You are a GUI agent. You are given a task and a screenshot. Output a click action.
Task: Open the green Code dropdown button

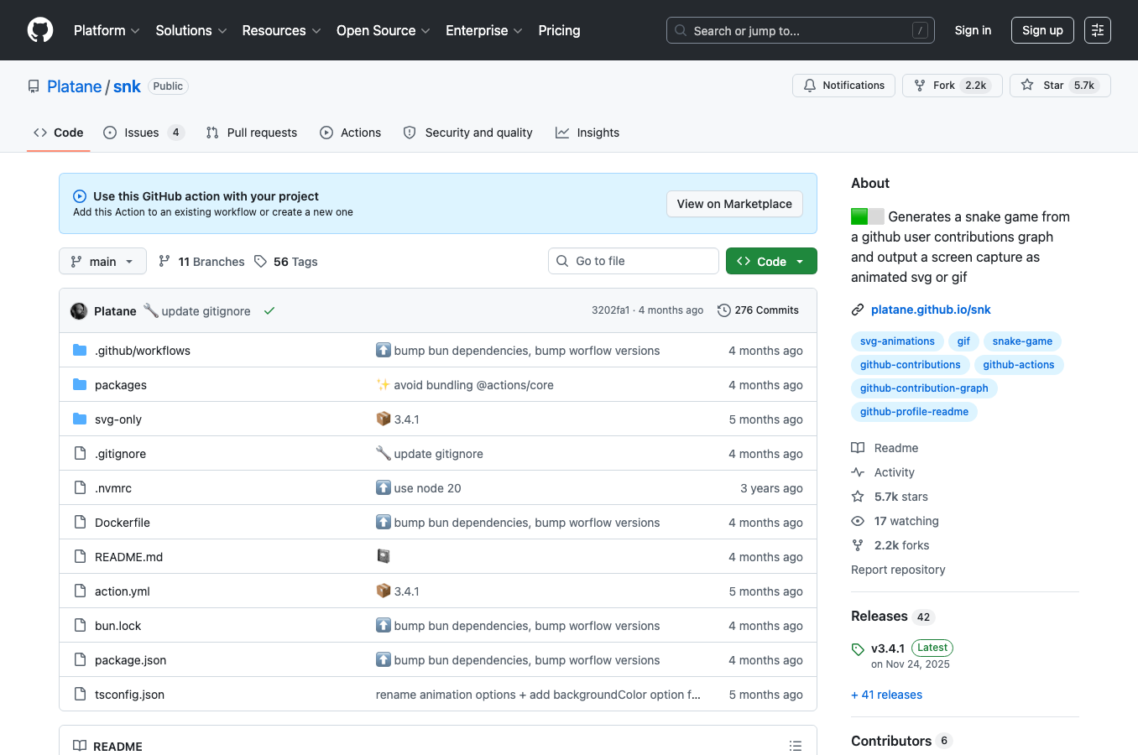click(x=771, y=261)
